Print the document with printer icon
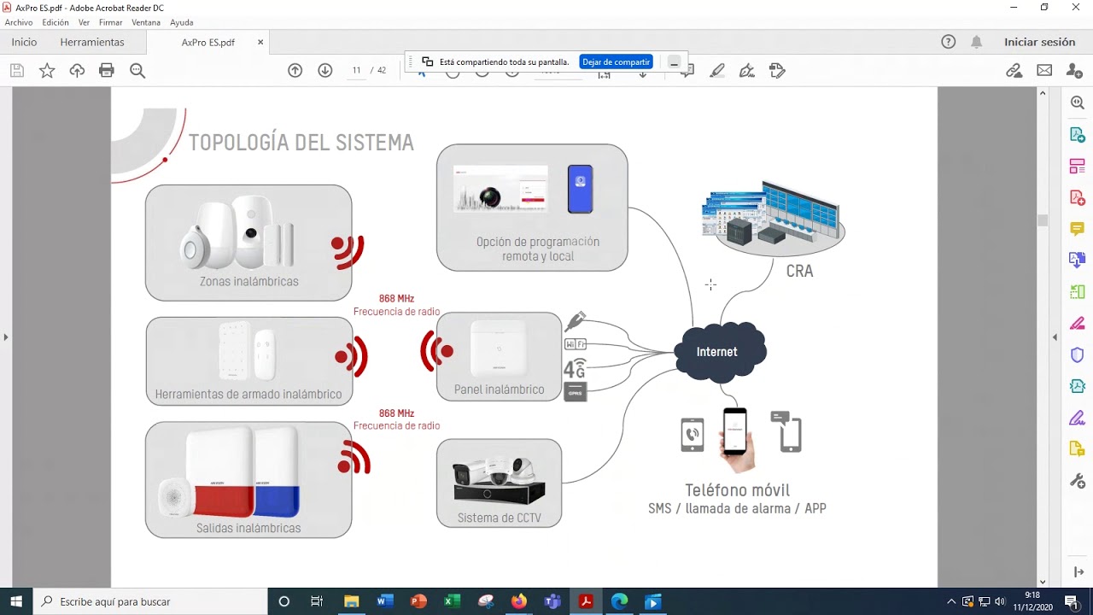The image size is (1093, 615). 107,71
